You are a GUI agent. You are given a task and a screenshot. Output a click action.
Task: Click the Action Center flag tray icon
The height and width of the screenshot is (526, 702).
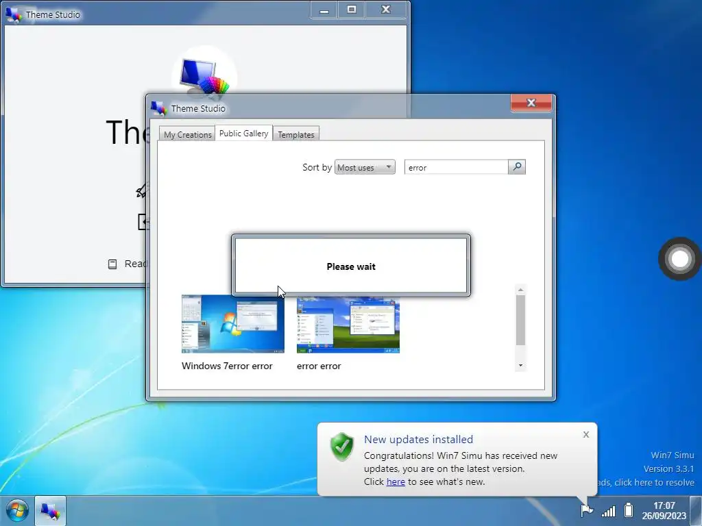586,510
